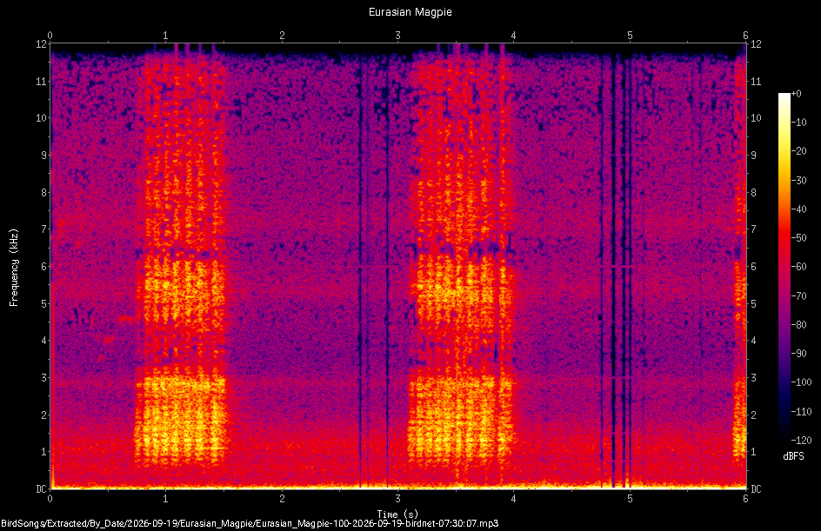
Task: Click "4" on the bottom time axis
Action: point(514,499)
